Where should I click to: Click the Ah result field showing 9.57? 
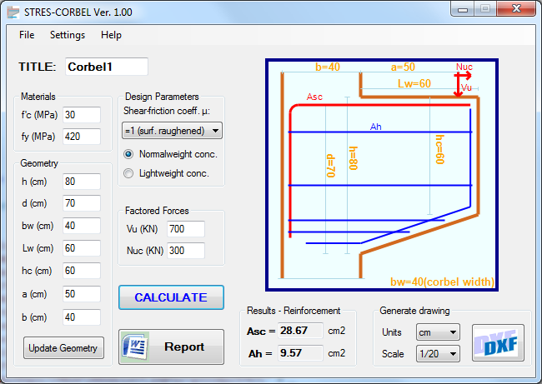click(300, 352)
